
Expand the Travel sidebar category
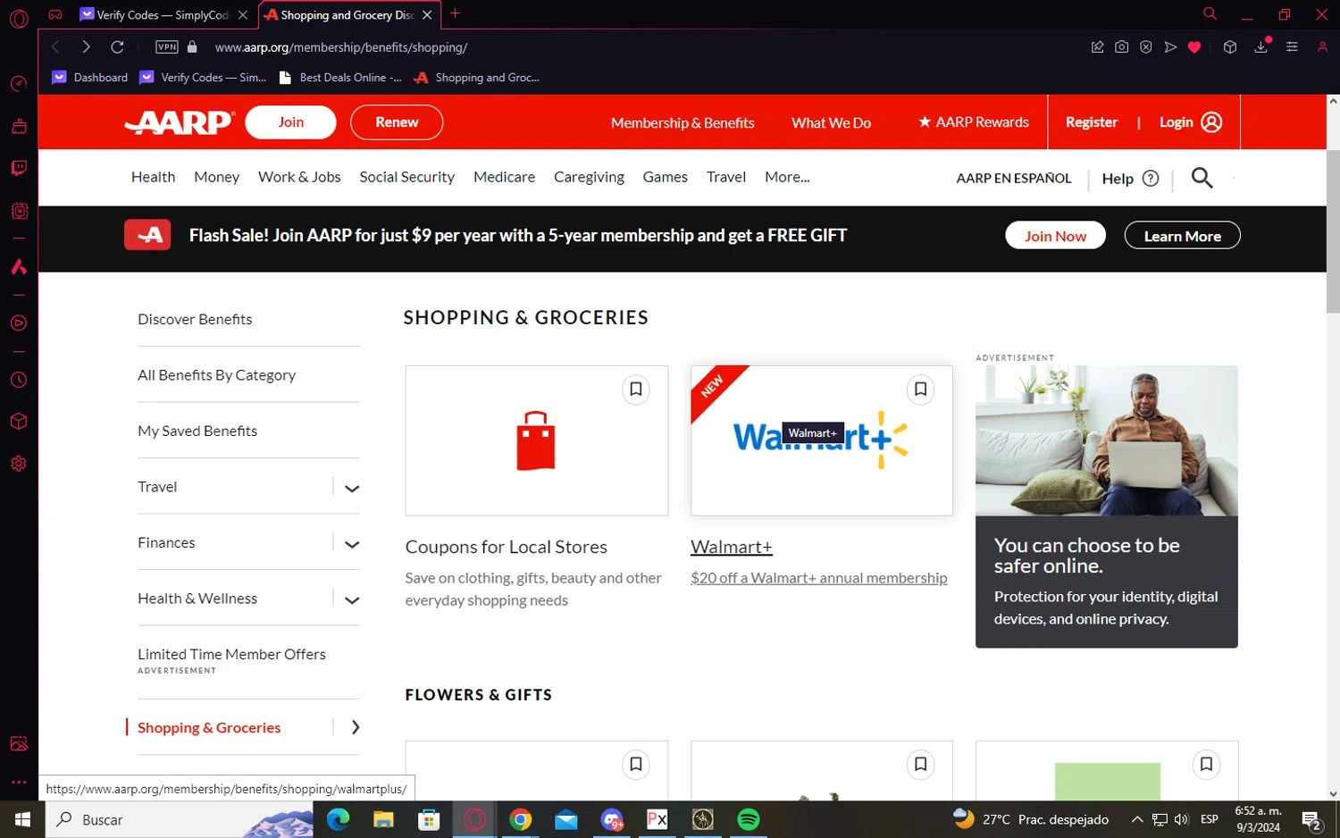pos(352,488)
